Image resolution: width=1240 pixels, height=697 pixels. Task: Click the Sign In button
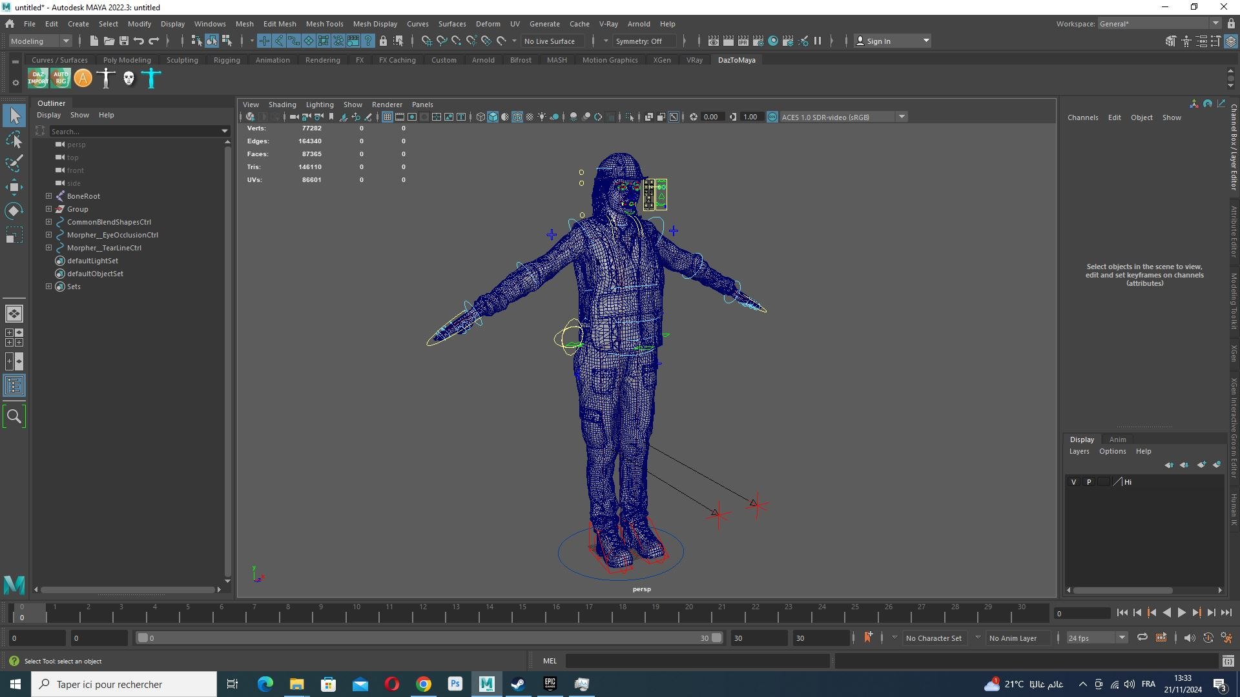click(893, 41)
